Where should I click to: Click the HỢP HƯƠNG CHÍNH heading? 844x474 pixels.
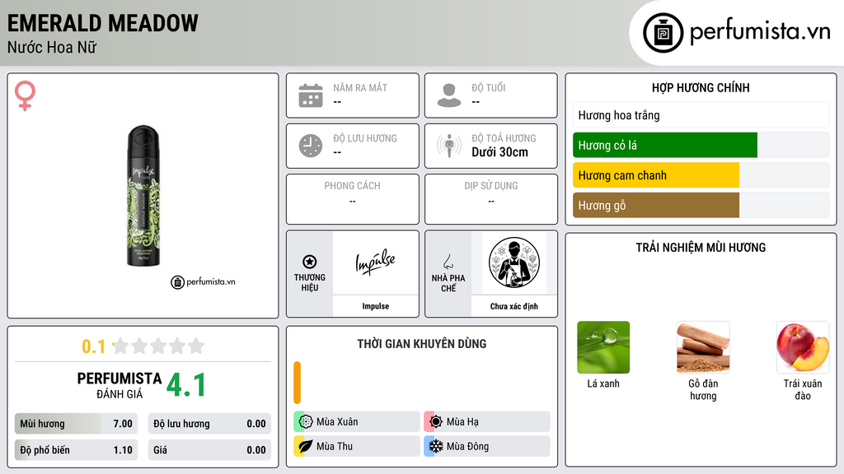pos(701,87)
